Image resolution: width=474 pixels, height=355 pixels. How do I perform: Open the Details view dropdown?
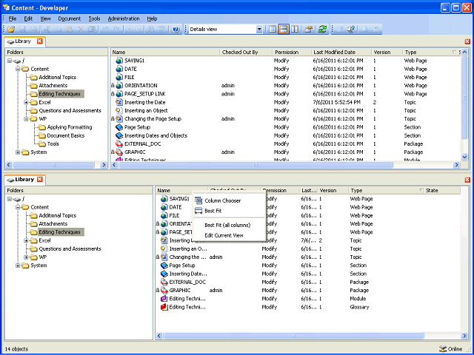(x=259, y=30)
